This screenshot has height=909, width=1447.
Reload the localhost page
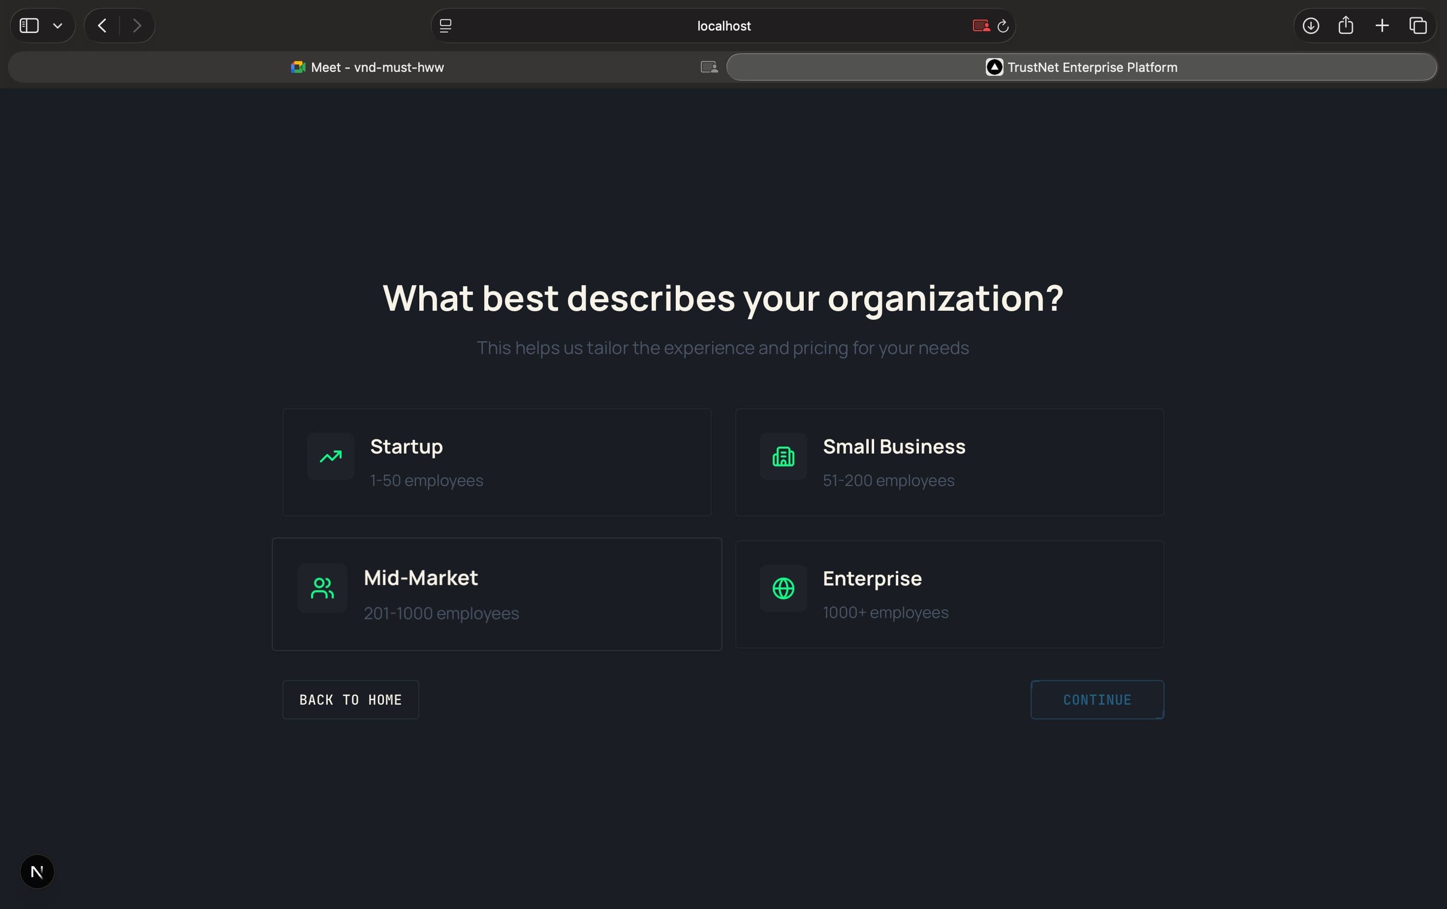[x=1003, y=25]
